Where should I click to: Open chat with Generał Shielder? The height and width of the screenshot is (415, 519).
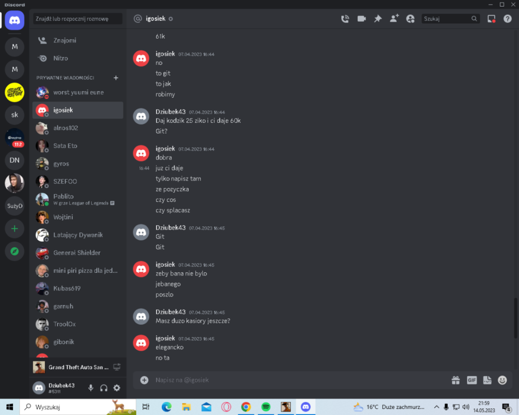tap(78, 253)
